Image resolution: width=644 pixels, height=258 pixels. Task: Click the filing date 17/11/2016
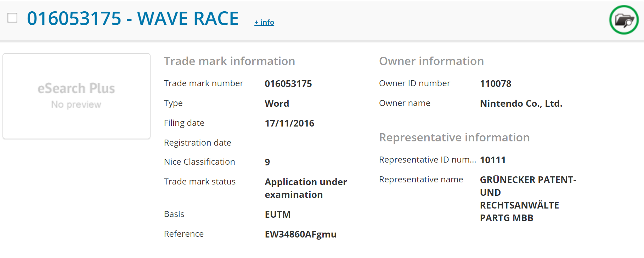pyautogui.click(x=289, y=123)
